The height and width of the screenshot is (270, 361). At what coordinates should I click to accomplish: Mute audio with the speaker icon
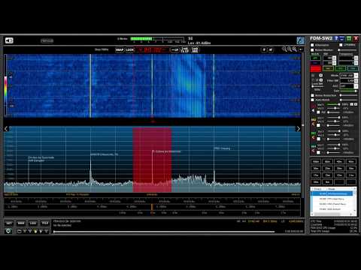click(x=9, y=40)
